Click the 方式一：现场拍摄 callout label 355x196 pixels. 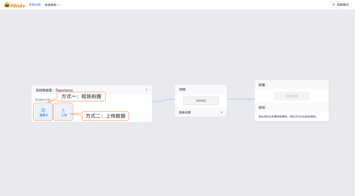tap(81, 96)
